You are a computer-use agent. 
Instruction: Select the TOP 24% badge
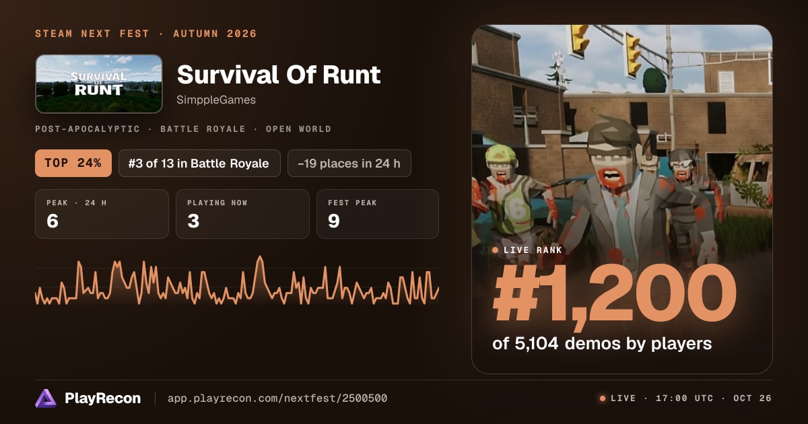pyautogui.click(x=73, y=163)
